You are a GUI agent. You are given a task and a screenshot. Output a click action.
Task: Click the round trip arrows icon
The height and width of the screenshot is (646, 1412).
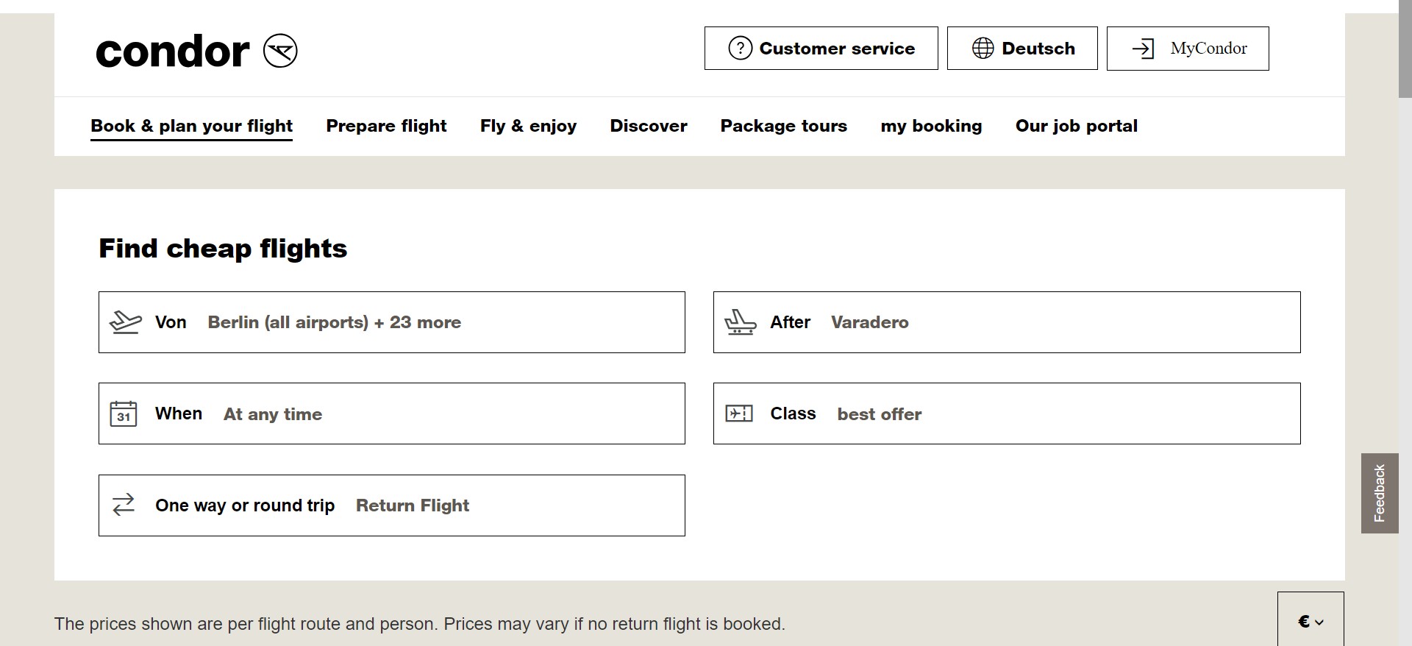(124, 505)
